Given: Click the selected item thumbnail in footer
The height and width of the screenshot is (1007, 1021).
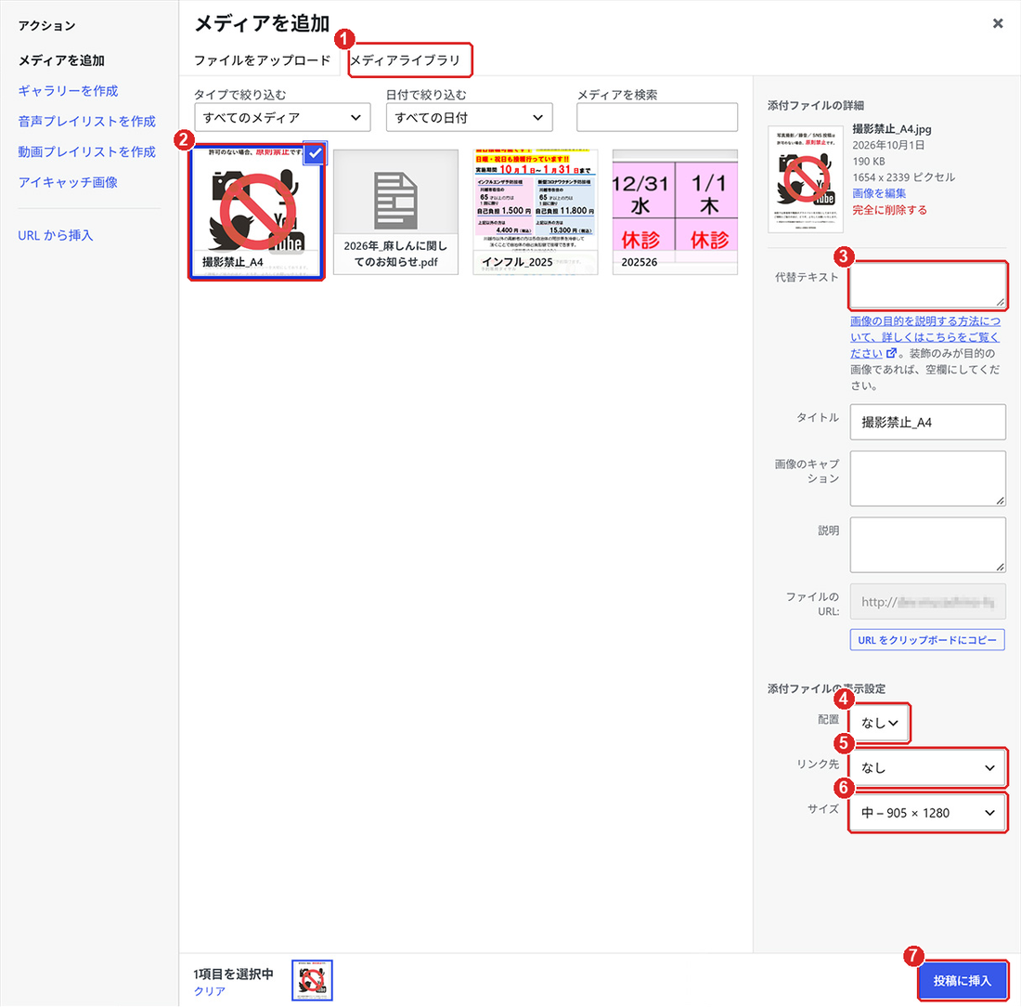Looking at the screenshot, I should point(312,980).
